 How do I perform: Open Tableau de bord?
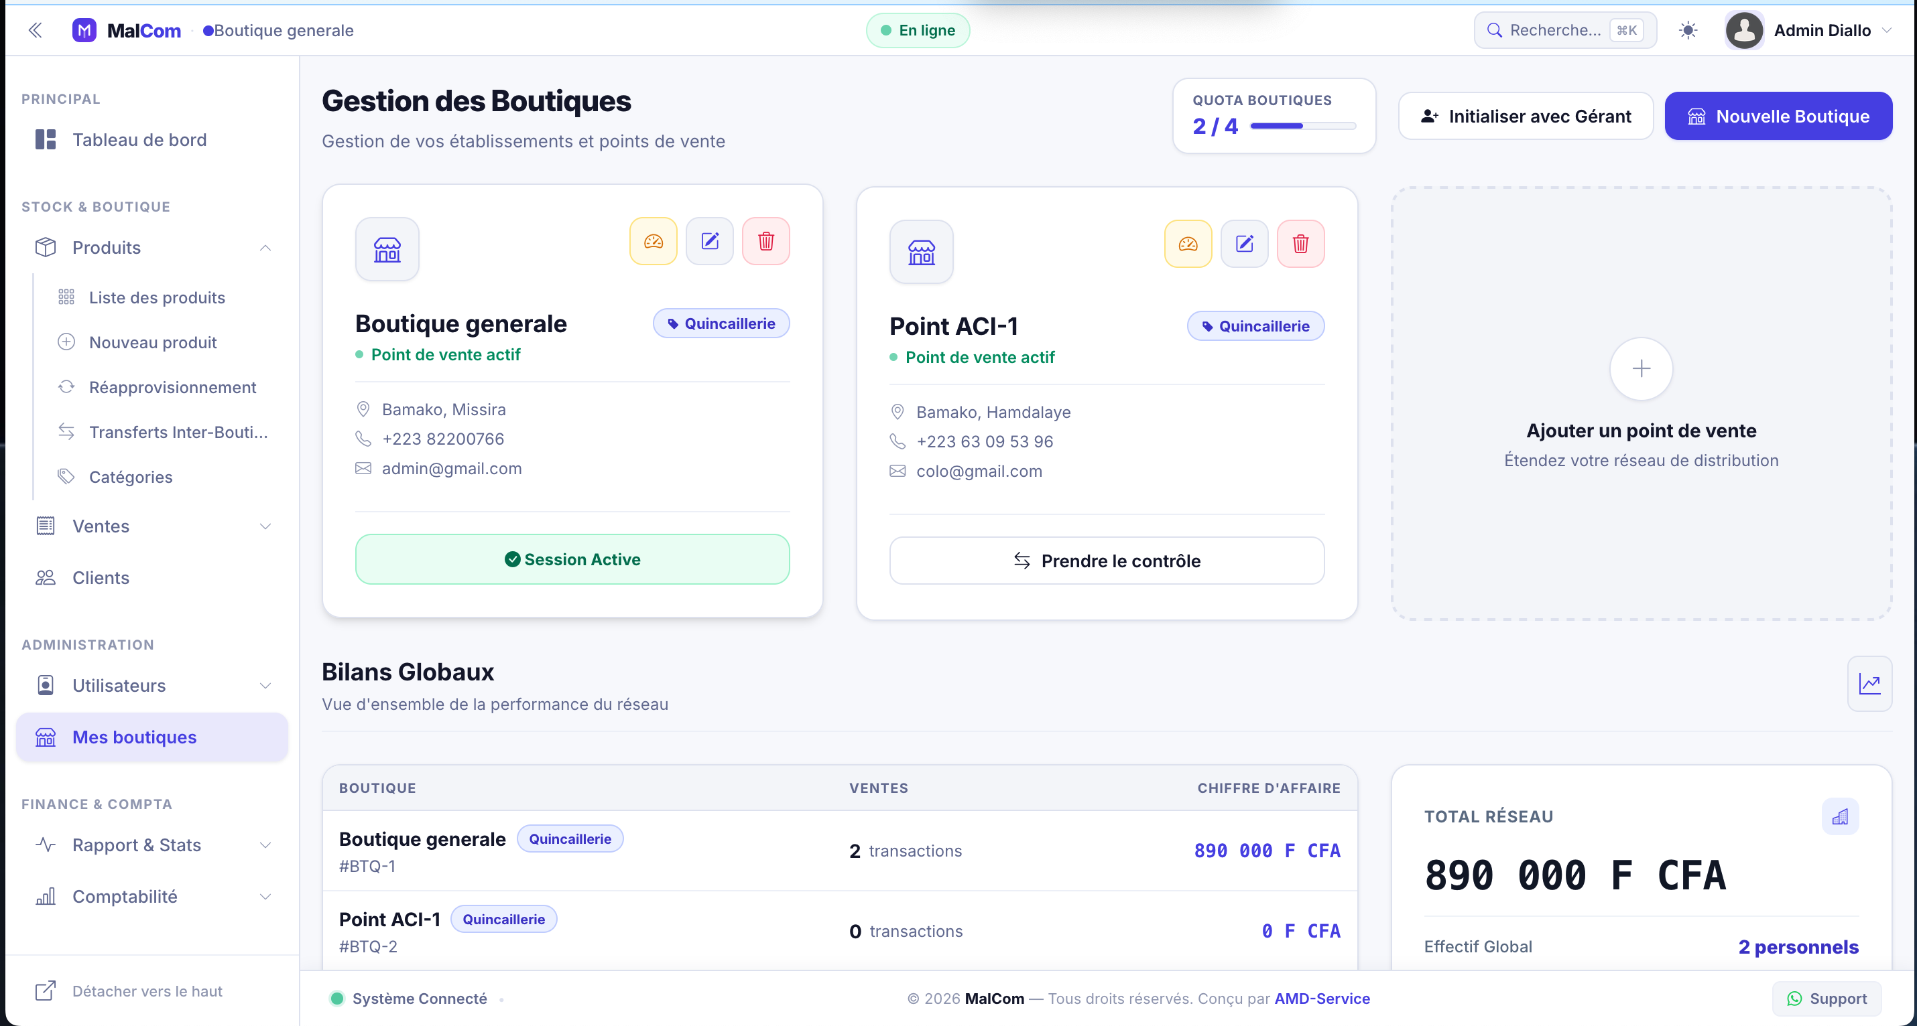coord(153,140)
